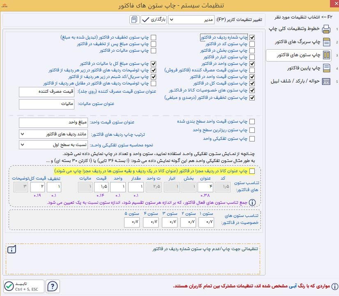Enable چاپ ستون بخش در فاکتور checkbox
The image size is (339, 296).
[x=252, y=50]
